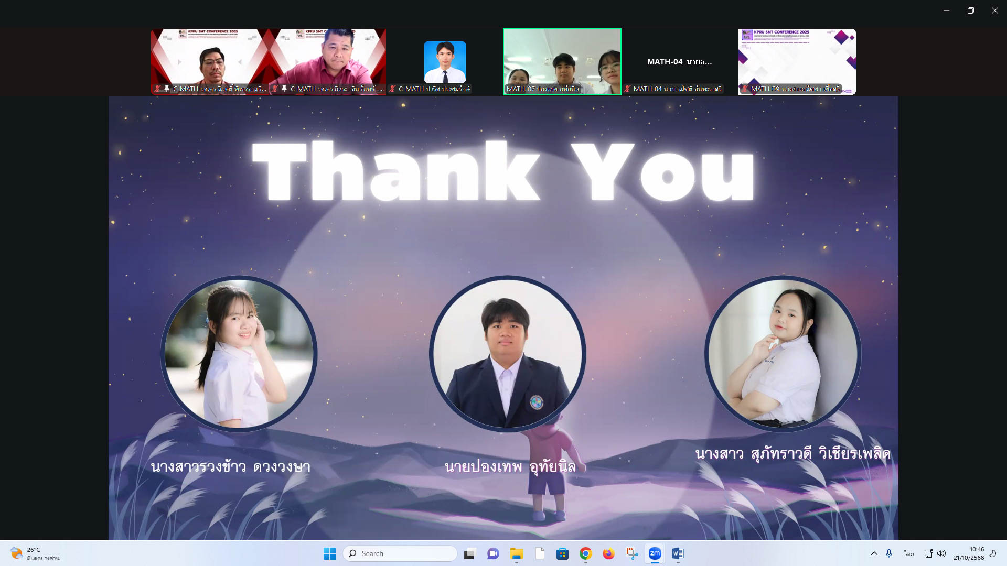
Task: Open File Explorer folder icon
Action: pos(516,553)
